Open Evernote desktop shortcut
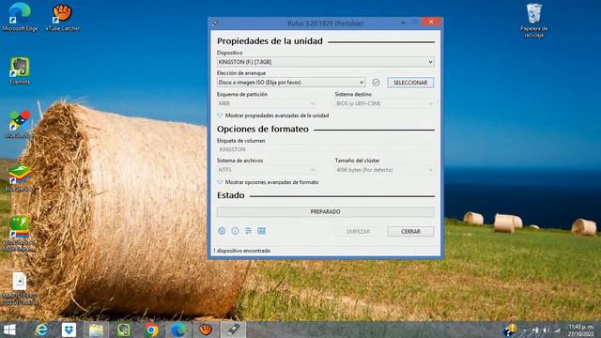Viewport: 601px width, 338px height. 19,70
